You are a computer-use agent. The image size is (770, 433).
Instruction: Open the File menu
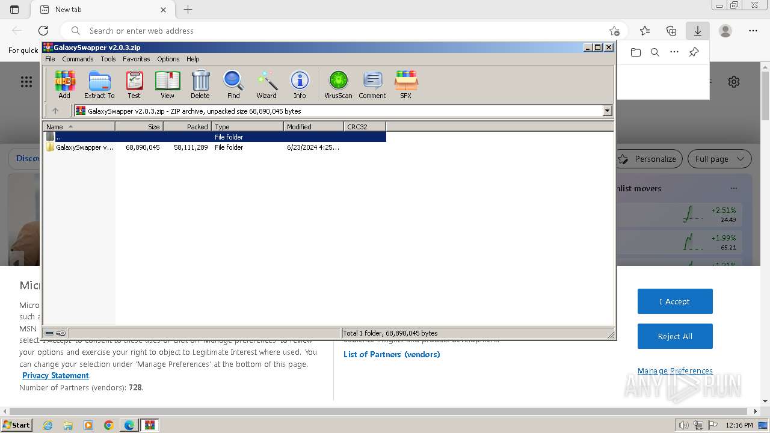pos(50,59)
